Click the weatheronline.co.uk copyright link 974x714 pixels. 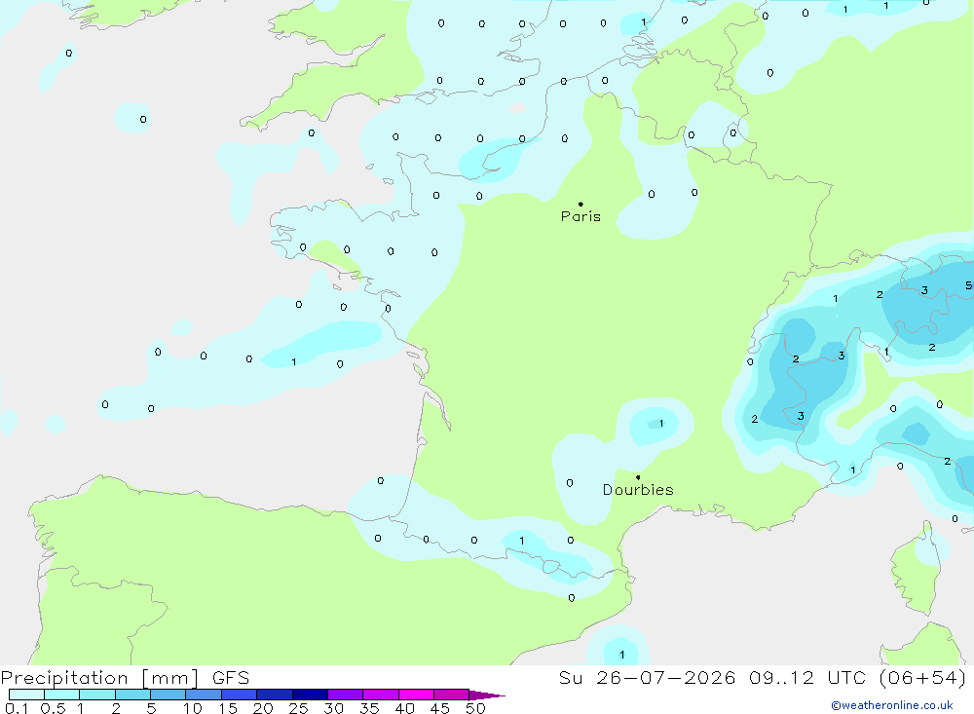(891, 705)
